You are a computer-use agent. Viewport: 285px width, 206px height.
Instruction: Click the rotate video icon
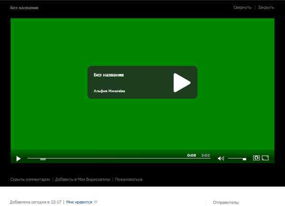[256, 158]
